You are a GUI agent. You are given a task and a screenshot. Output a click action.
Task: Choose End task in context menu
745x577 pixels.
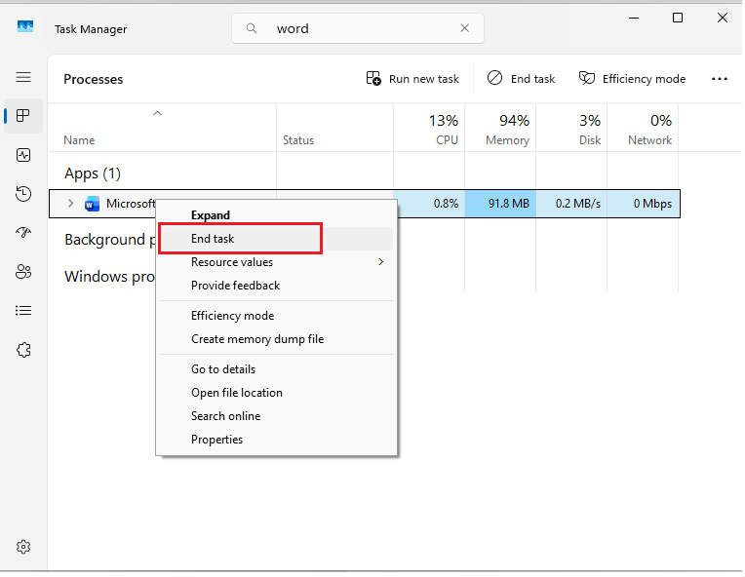tap(276, 239)
